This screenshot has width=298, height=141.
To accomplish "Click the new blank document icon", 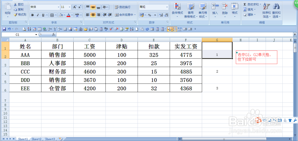I will 137,29.
